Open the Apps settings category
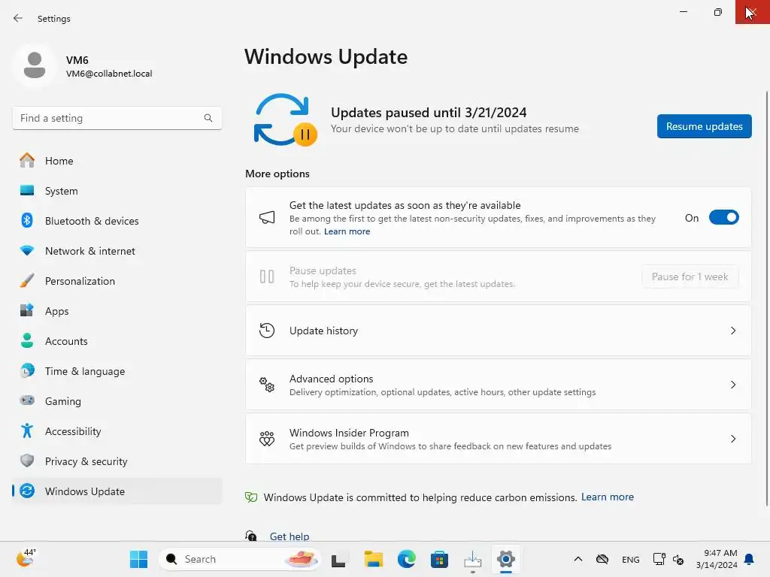770x577 pixels. [117, 311]
